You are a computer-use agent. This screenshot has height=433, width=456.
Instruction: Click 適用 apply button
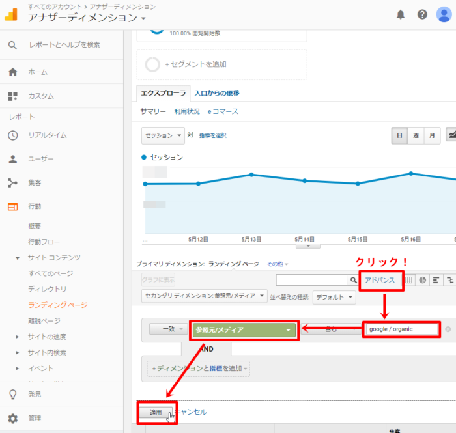[x=156, y=412]
